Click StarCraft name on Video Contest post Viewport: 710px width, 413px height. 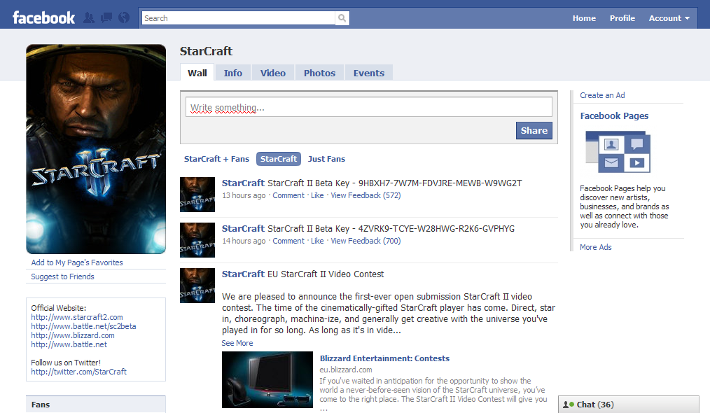(243, 274)
